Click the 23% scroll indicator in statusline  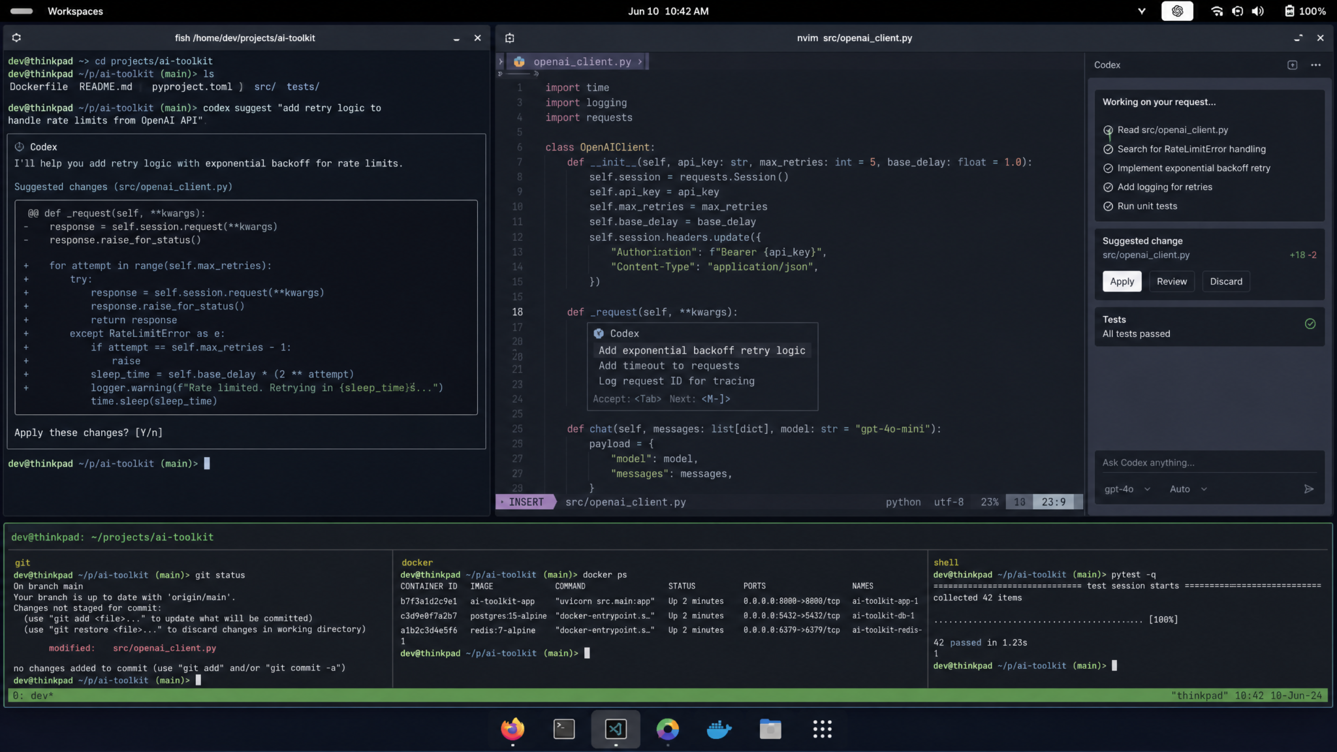pyautogui.click(x=989, y=502)
